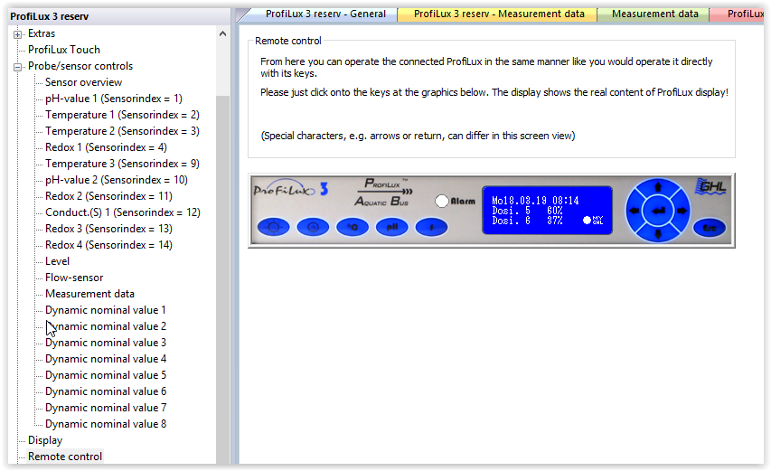Open Dynamic nominal value 2
771x471 pixels.
[106, 326]
